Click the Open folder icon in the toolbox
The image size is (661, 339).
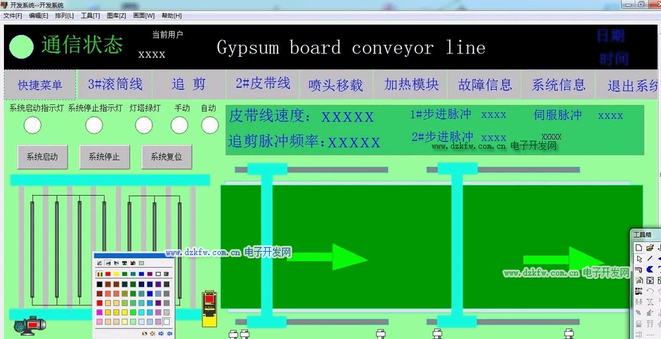click(x=650, y=247)
